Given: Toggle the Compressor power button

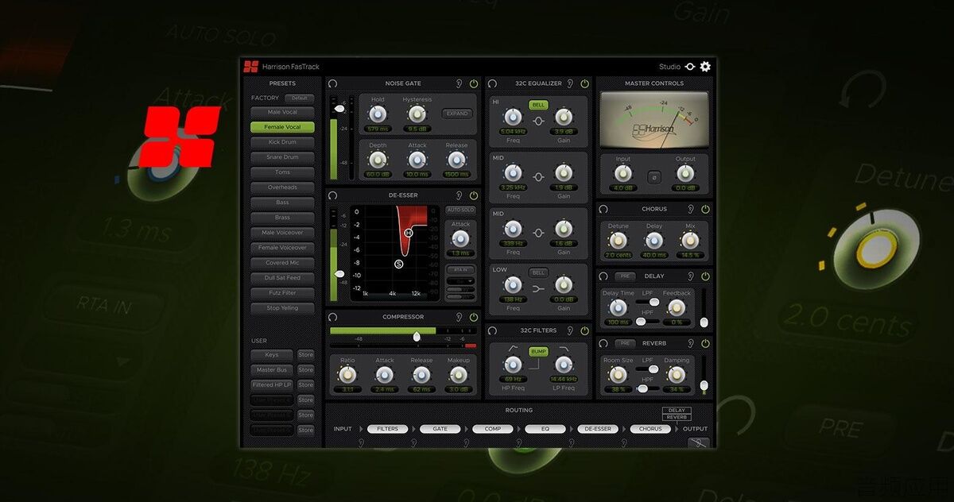Looking at the screenshot, I should coord(474,317).
